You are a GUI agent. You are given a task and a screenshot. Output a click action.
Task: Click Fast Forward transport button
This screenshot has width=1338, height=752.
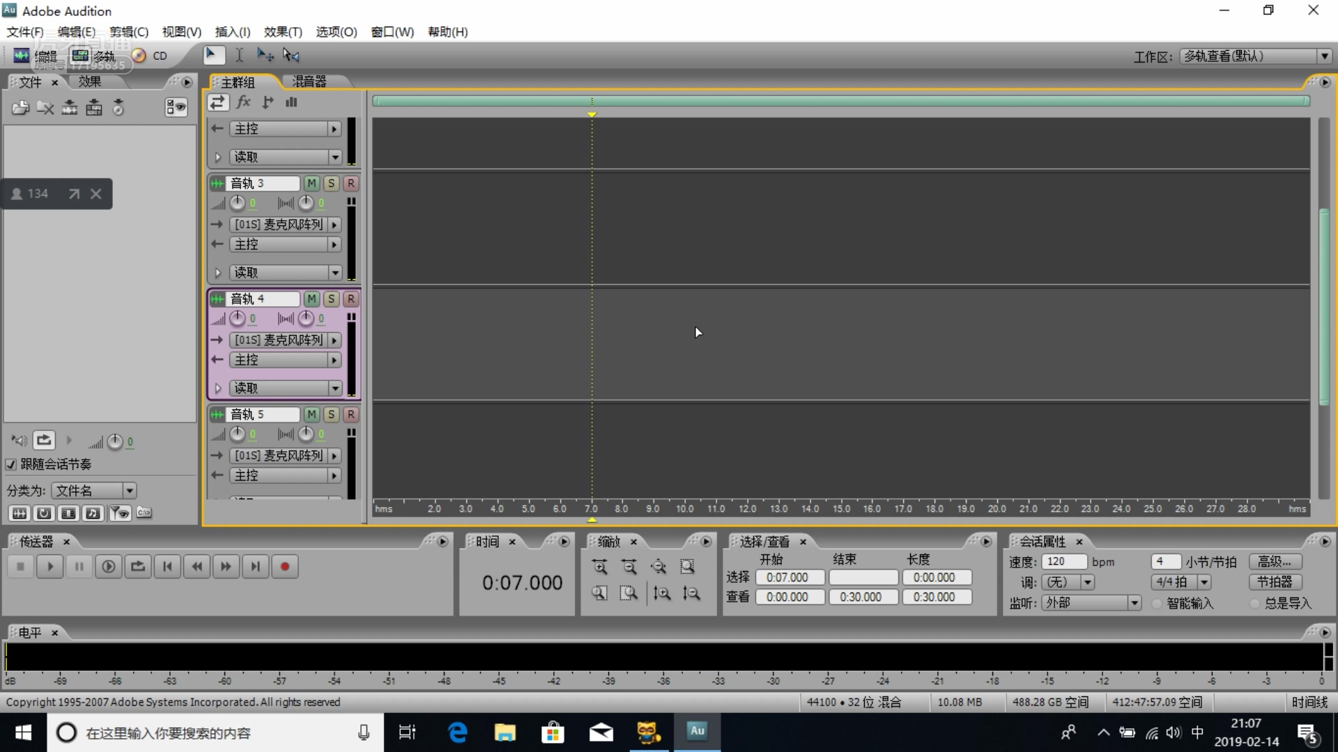pyautogui.click(x=226, y=567)
